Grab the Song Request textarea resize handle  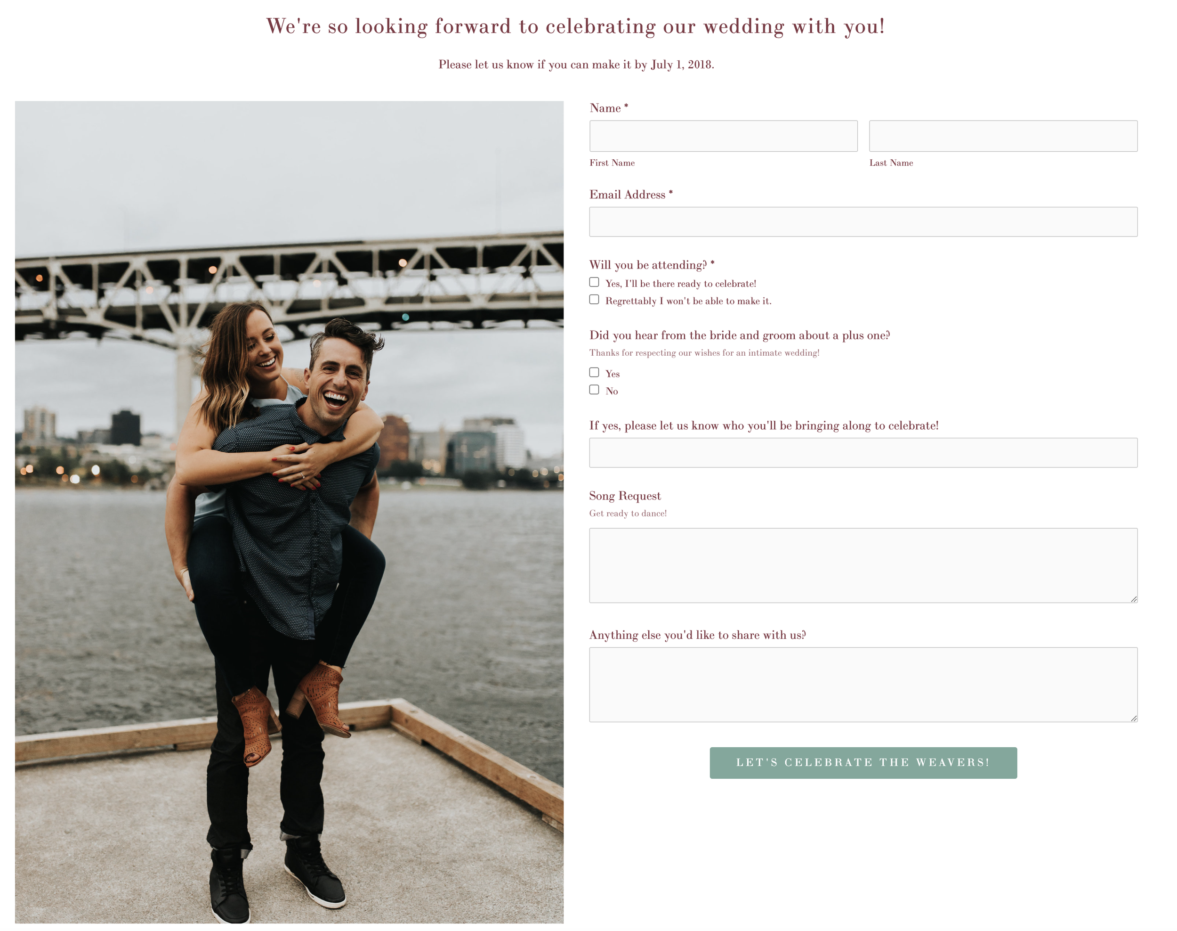[x=1133, y=599]
